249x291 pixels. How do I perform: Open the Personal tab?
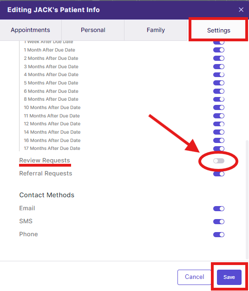point(93,30)
